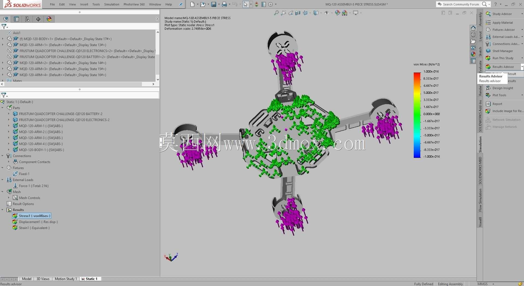Click the Shell Manager button
This screenshot has height=286, width=524.
[x=499, y=51]
